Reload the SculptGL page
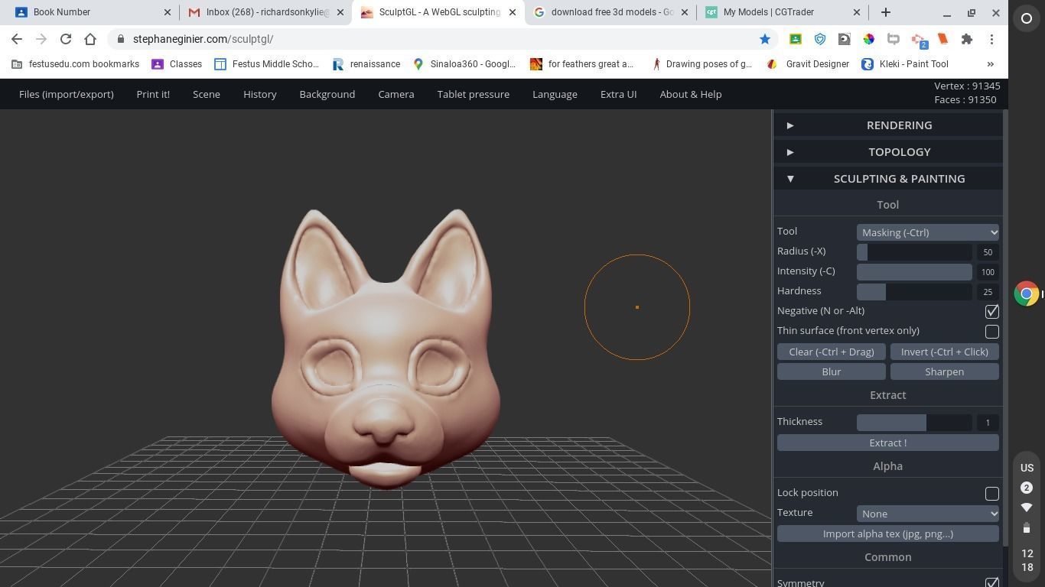The width and height of the screenshot is (1045, 587). point(66,39)
